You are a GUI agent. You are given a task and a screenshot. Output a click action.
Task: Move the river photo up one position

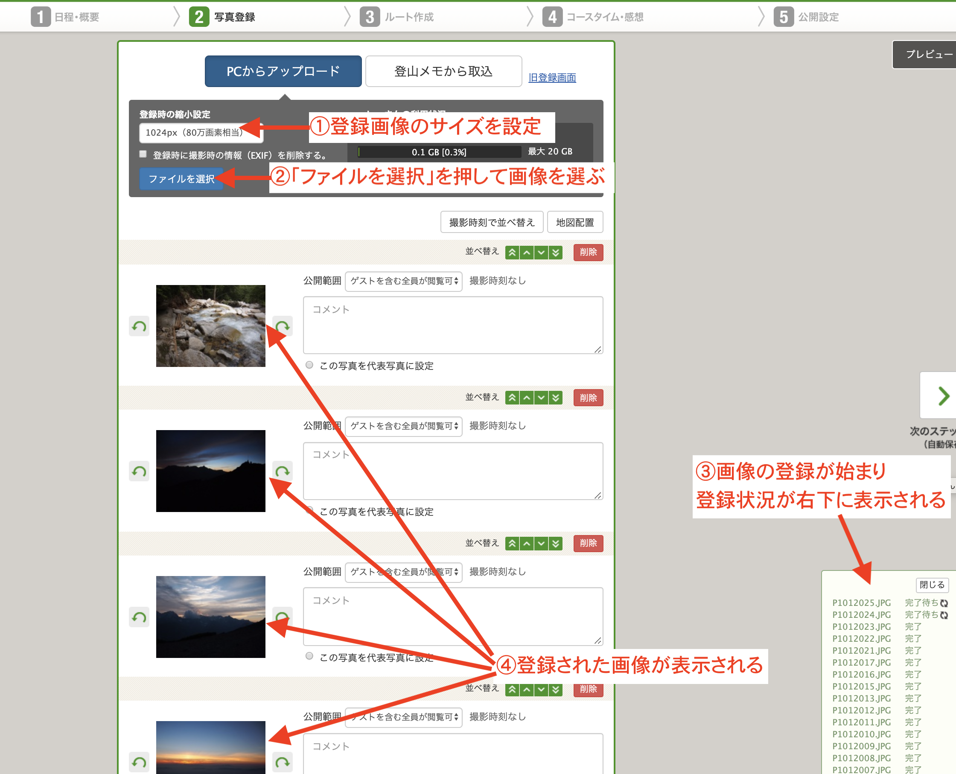pos(527,253)
